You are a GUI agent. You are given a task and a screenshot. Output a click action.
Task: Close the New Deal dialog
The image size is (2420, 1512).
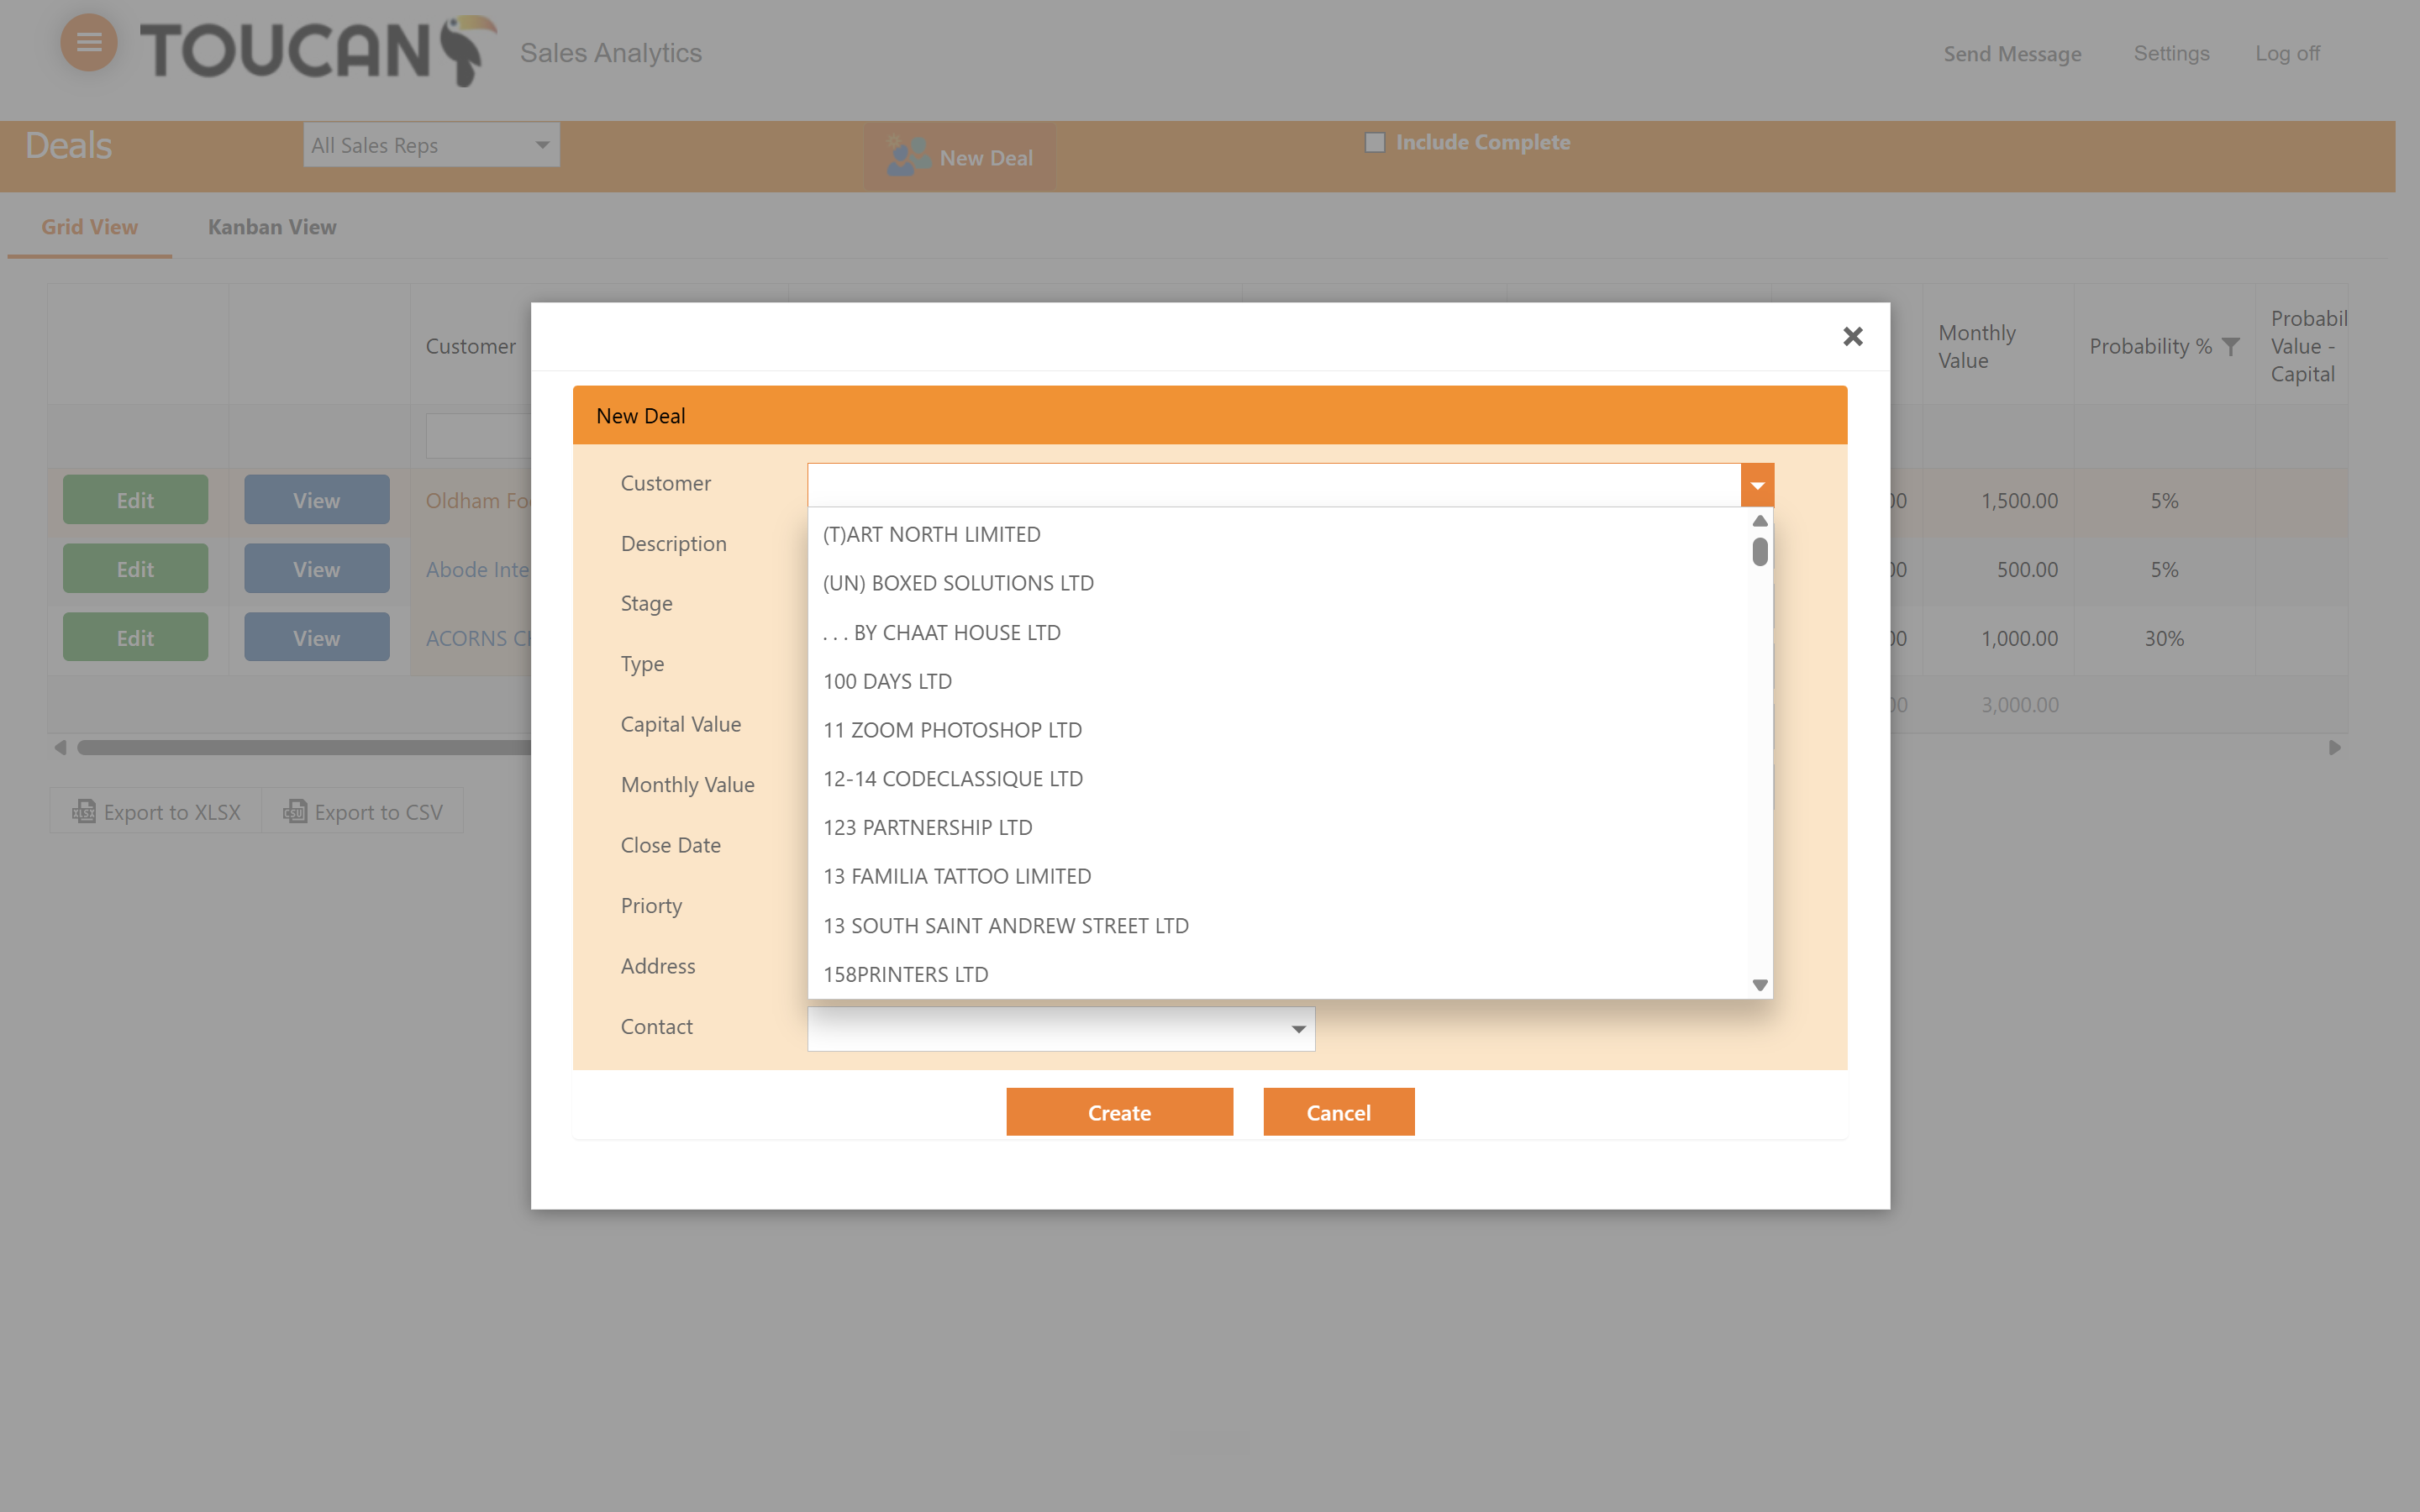pyautogui.click(x=1852, y=336)
